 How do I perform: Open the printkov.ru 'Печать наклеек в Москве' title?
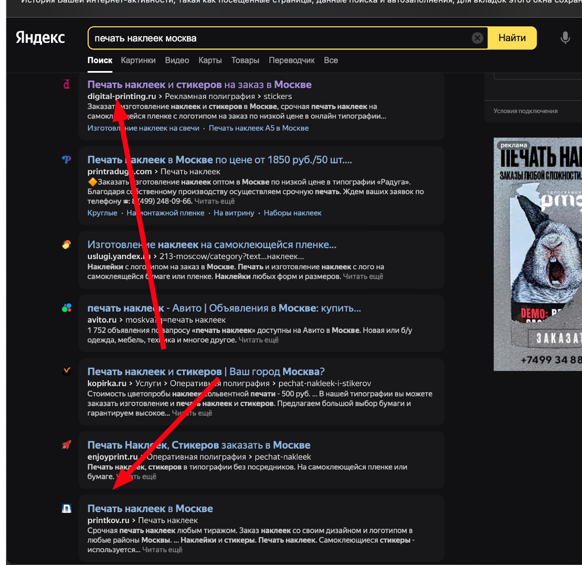150,509
